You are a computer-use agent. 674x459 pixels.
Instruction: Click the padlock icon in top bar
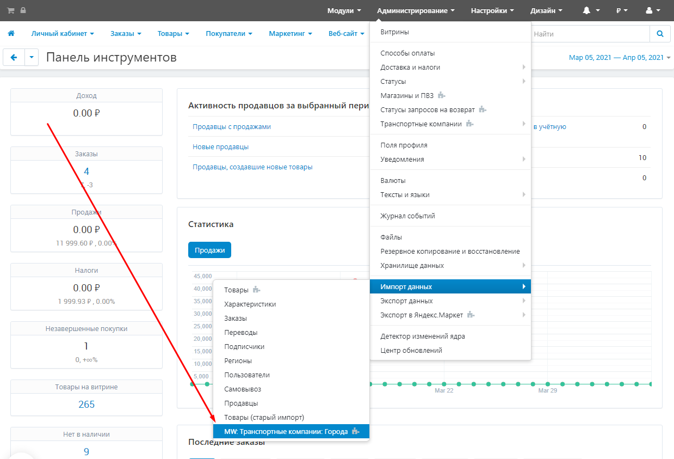coord(23,10)
